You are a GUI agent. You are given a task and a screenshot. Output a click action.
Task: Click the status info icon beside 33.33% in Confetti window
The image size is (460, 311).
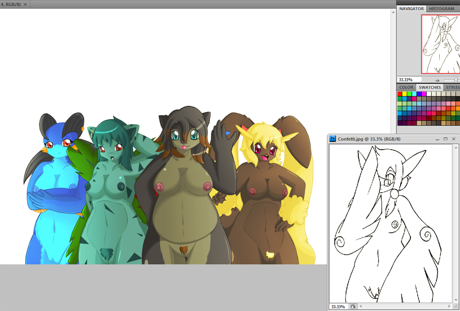pos(353,306)
